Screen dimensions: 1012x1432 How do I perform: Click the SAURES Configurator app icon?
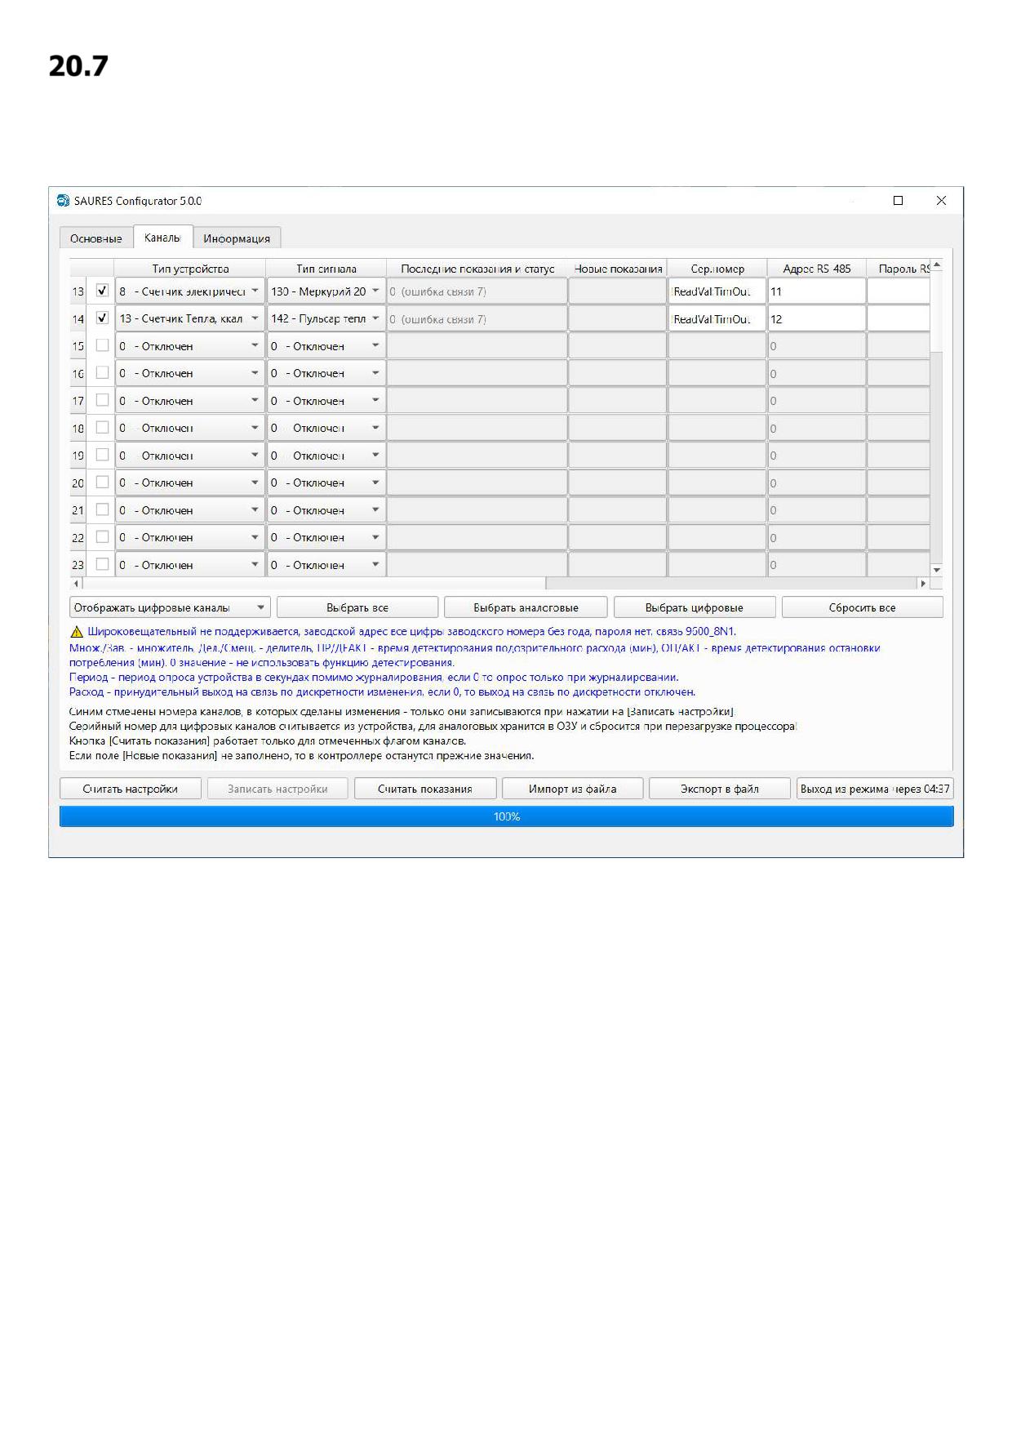[63, 201]
